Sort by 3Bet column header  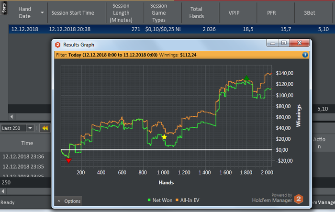point(310,13)
